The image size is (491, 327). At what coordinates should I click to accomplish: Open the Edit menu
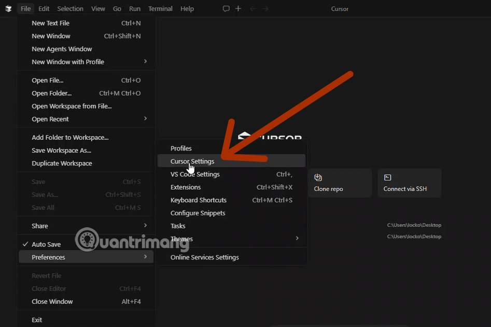pos(44,8)
